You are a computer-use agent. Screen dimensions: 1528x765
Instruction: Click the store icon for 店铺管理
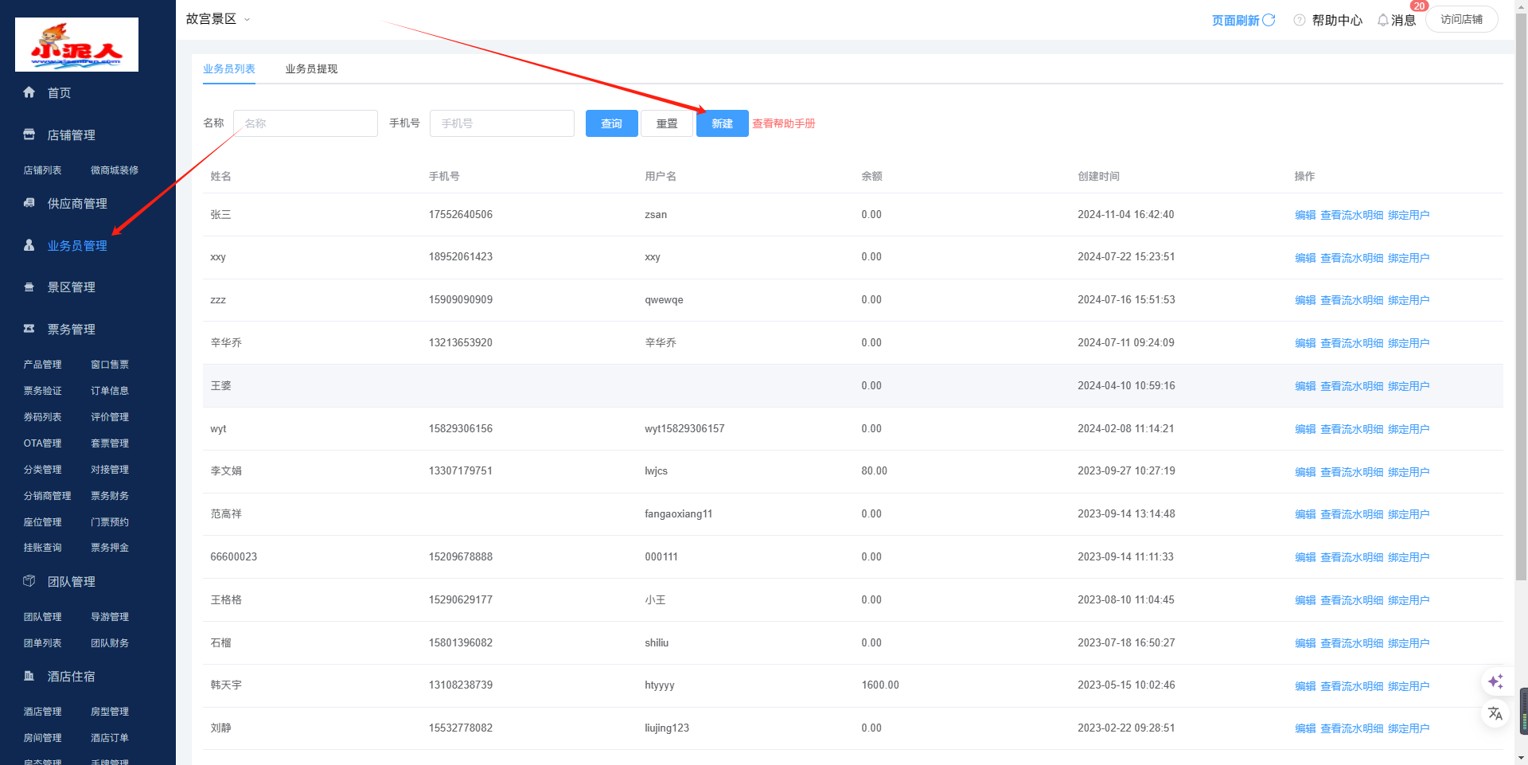tap(29, 135)
